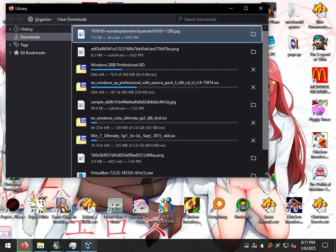Viewport: 336px width, 252px height.
Task: Cancel the windows_vista_ultimate iso download
Action: click(253, 123)
